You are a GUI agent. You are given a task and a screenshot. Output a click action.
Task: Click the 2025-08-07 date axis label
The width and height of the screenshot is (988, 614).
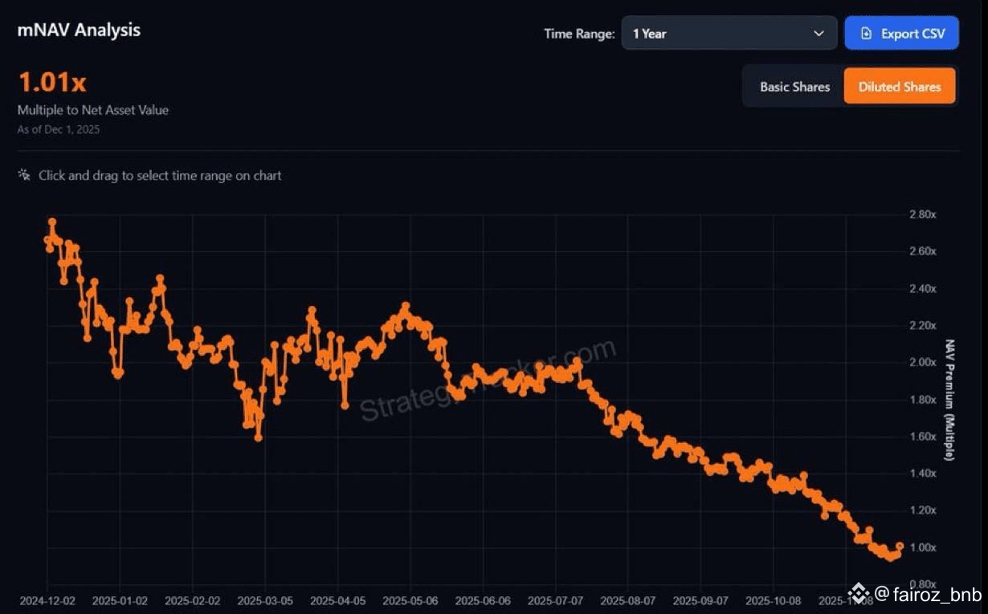point(627,600)
